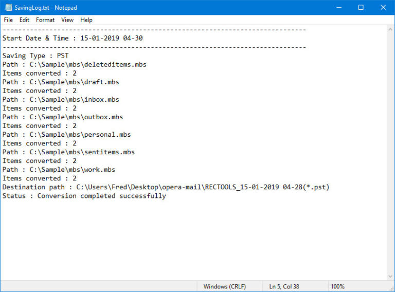Open the View menu
The height and width of the screenshot is (292, 395).
67,20
